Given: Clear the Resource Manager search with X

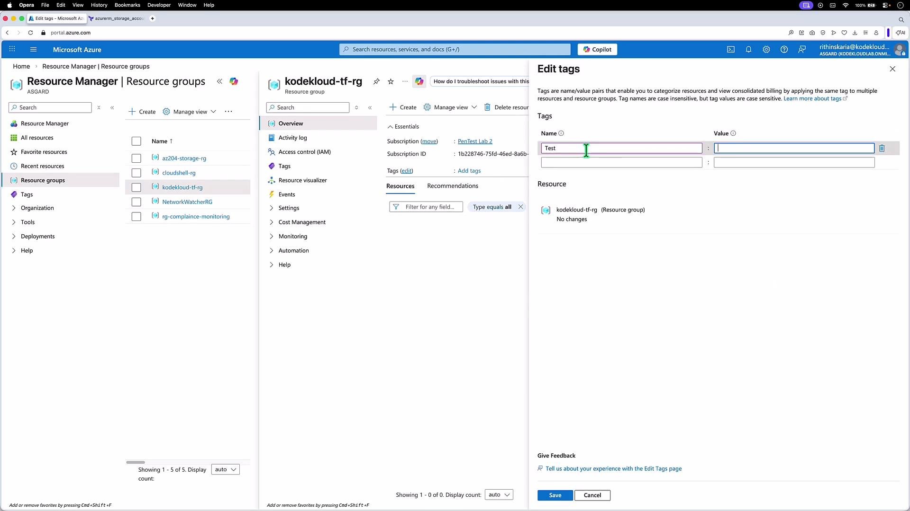Looking at the screenshot, I should [x=99, y=108].
